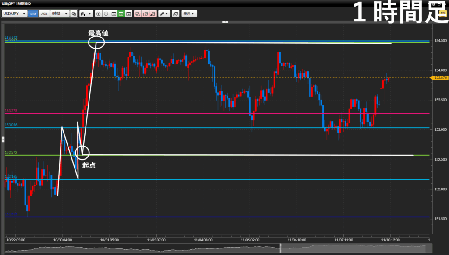Click the add technical indicator icon
The image size is (449, 255).
(138, 14)
